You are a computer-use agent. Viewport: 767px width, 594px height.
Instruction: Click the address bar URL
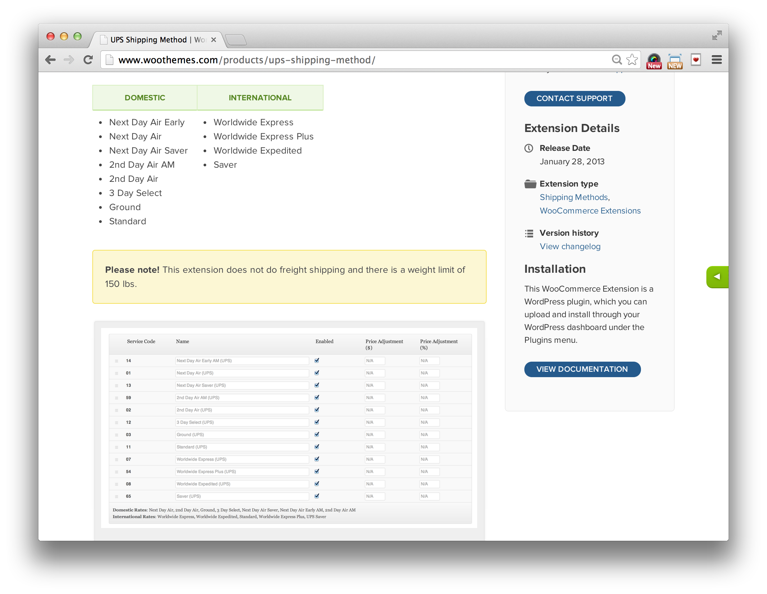(247, 60)
